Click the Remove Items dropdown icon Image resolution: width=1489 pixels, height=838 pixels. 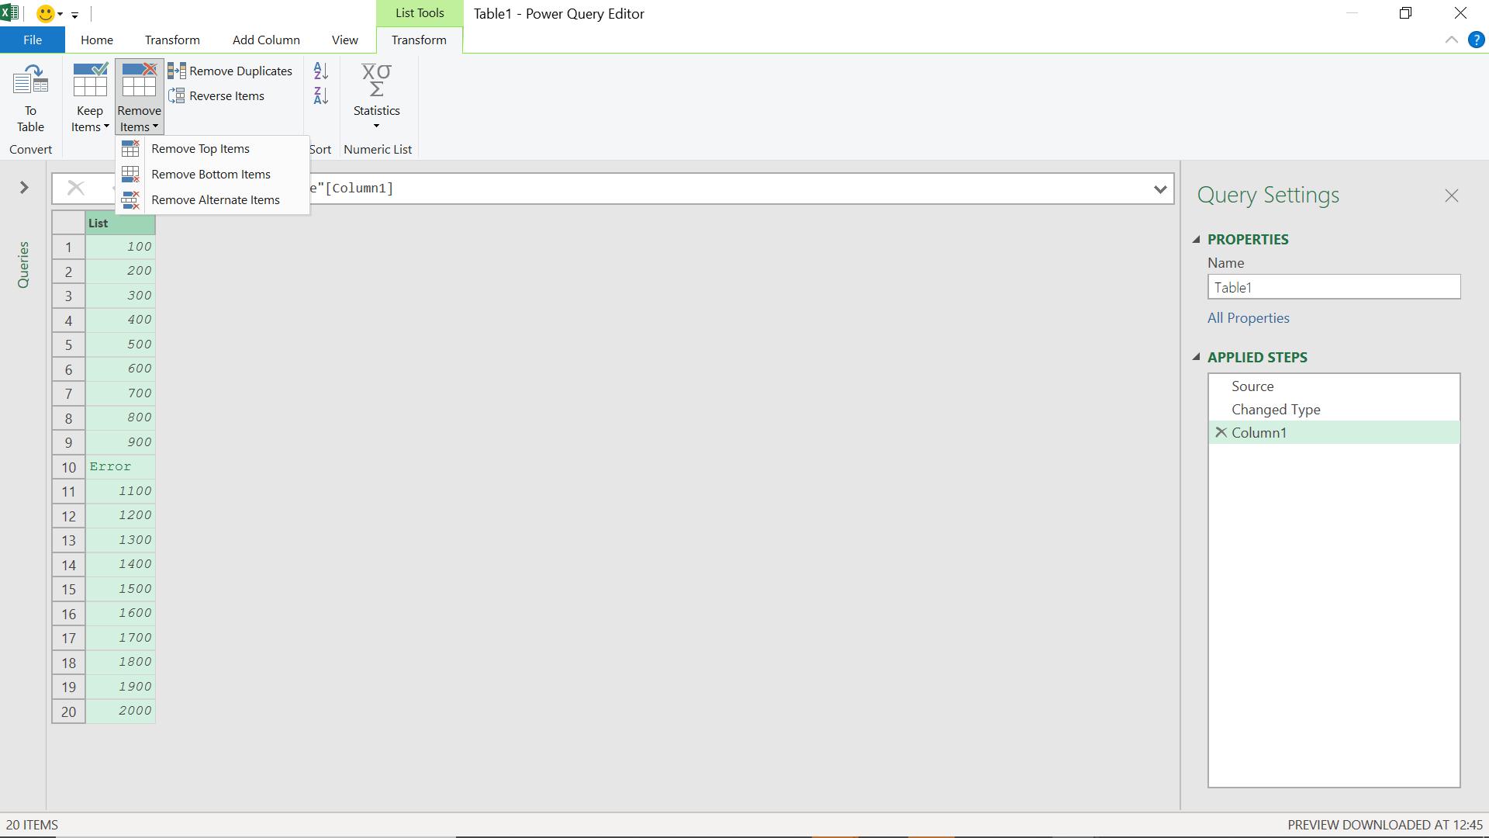pyautogui.click(x=157, y=127)
